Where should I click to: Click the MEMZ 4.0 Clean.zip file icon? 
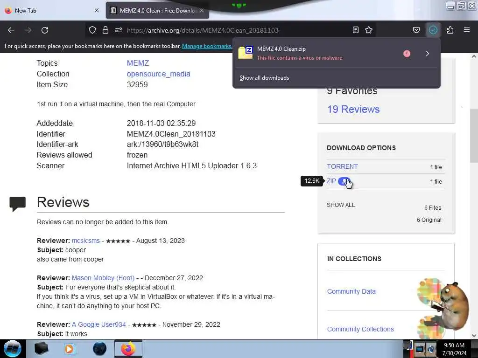[246, 53]
